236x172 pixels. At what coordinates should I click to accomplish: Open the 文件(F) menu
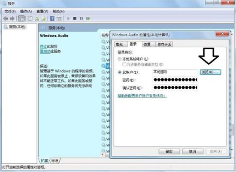pyautogui.click(x=10, y=12)
